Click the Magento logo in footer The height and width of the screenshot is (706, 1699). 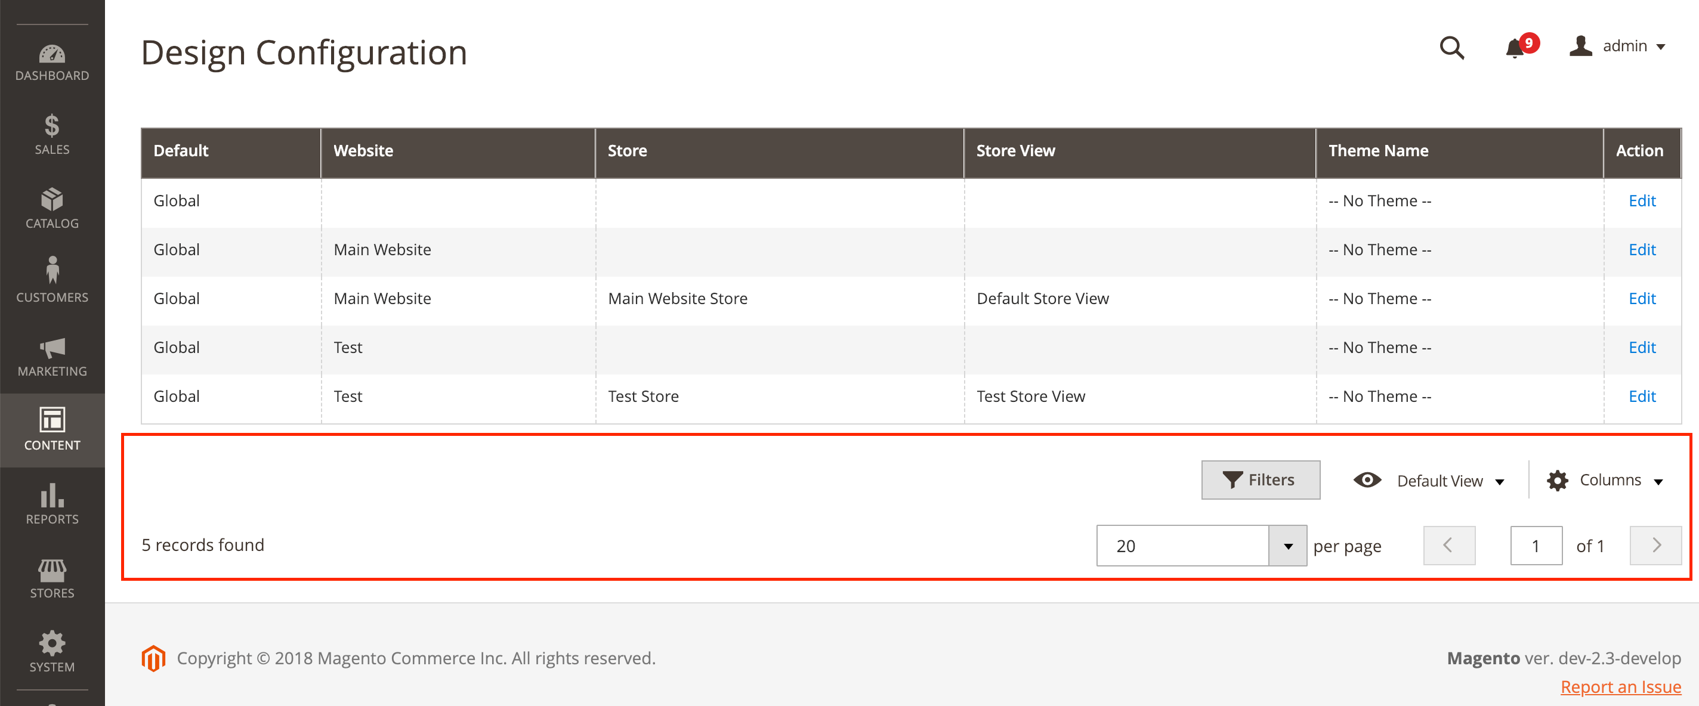(x=154, y=658)
